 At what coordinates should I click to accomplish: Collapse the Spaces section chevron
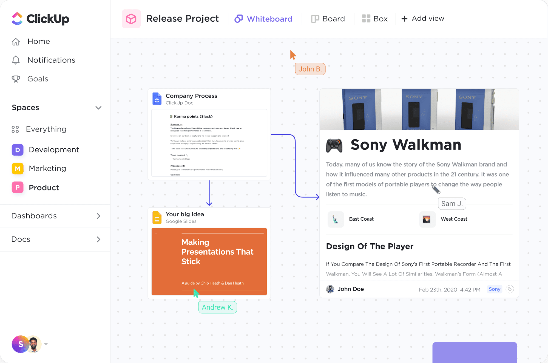point(98,108)
